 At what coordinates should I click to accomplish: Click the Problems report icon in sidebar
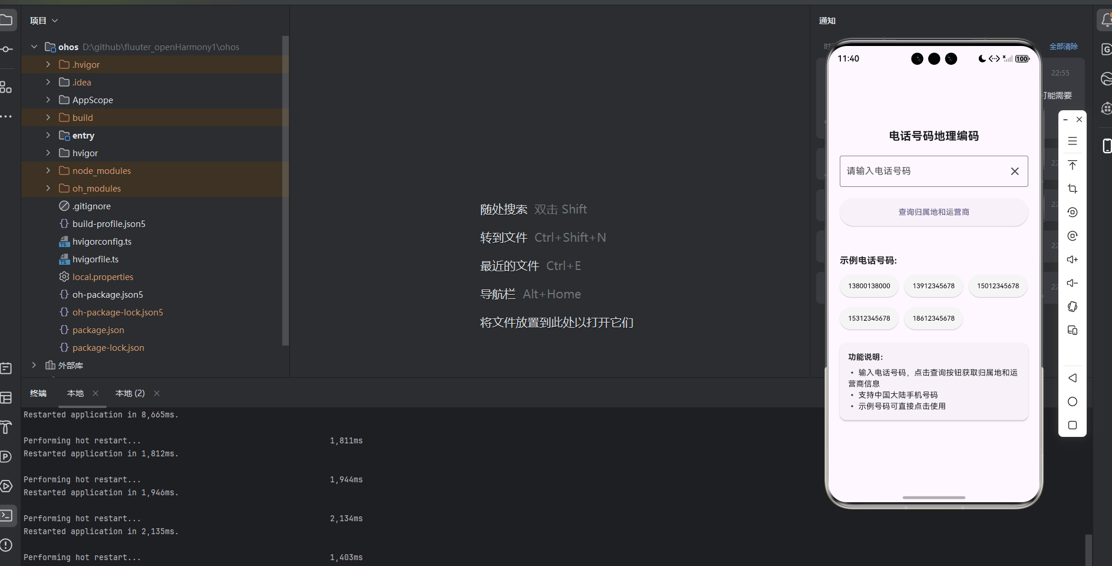click(7, 545)
